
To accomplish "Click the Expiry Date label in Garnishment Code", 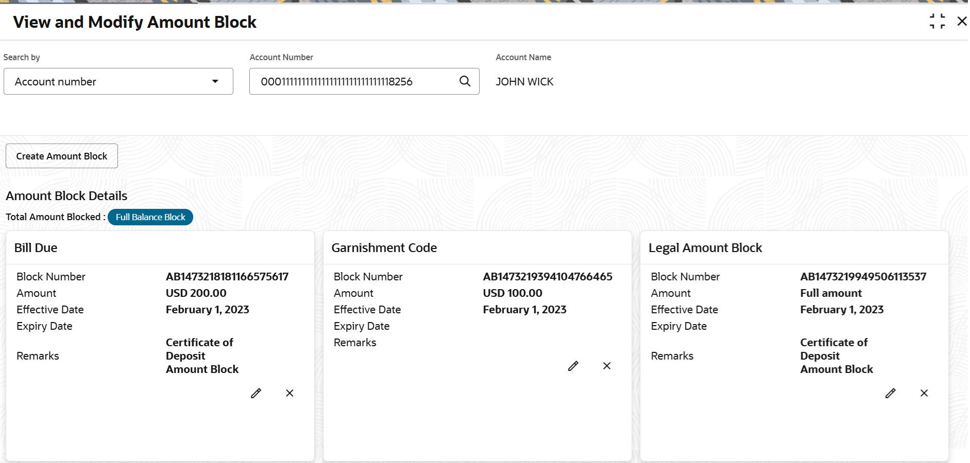I will (x=362, y=326).
